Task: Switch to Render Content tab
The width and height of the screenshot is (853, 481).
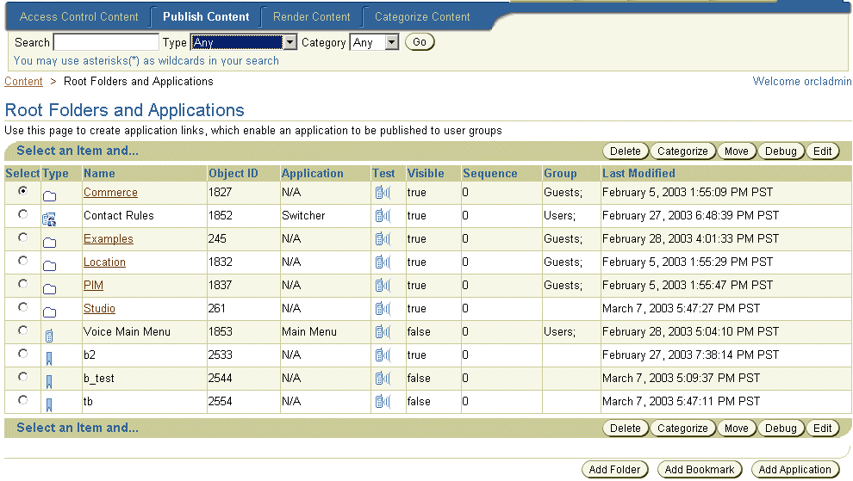Action: 312,17
